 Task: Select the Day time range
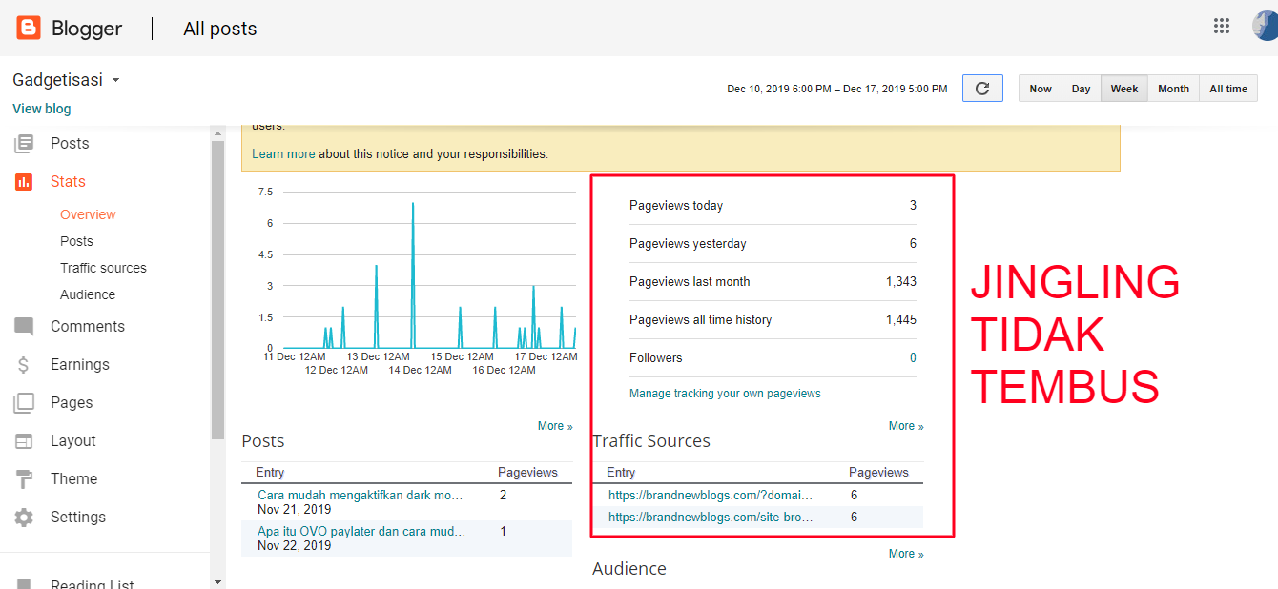point(1081,89)
